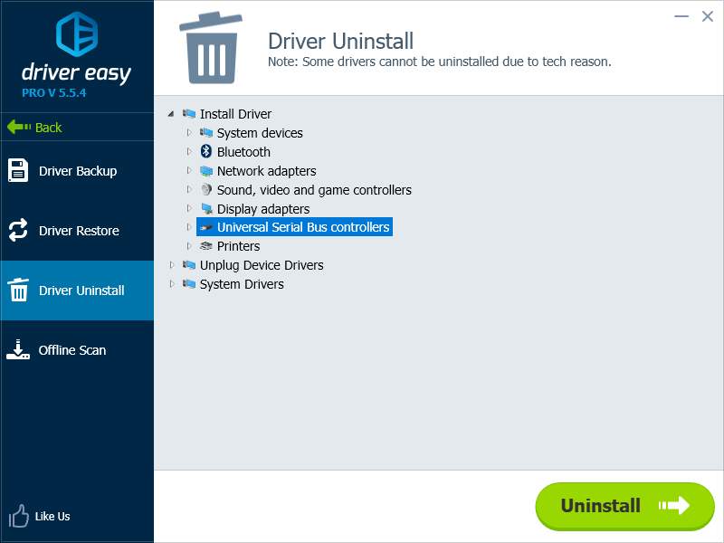This screenshot has height=543, width=724.
Task: Collapse the Install Driver tree node
Action: [x=172, y=113]
